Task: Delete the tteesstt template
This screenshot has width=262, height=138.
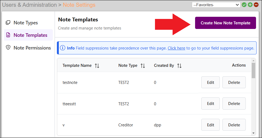Action: tap(234, 103)
